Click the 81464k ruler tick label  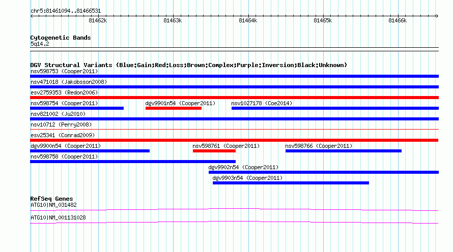click(247, 20)
